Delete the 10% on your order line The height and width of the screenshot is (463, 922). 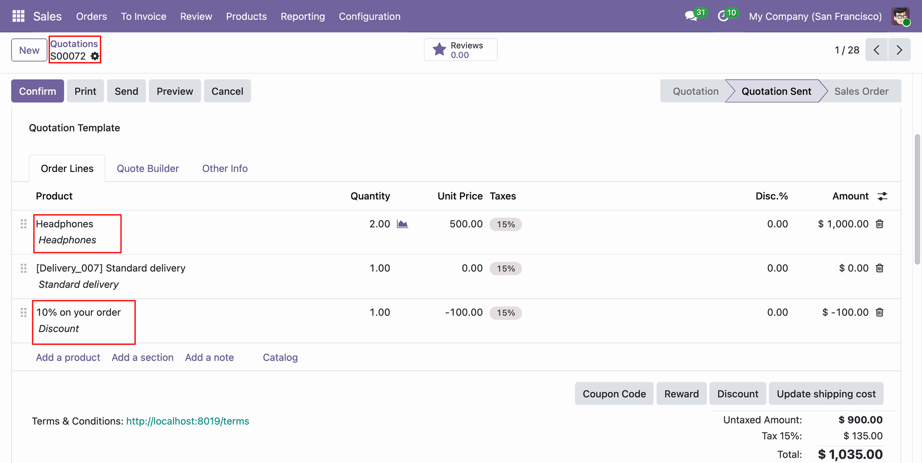point(880,312)
